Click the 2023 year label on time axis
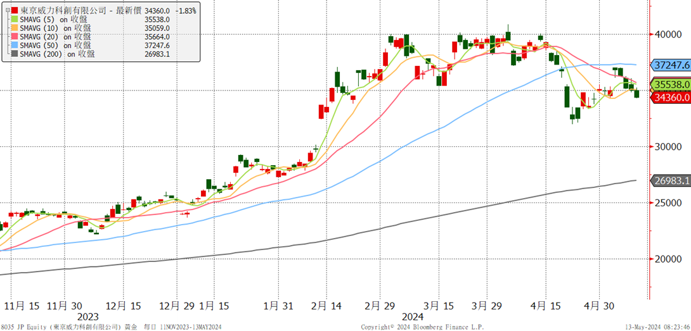The width and height of the screenshot is (691, 331). coord(88,317)
